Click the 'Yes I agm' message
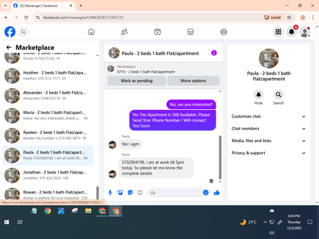This screenshot has width=319, height=239. point(130,144)
